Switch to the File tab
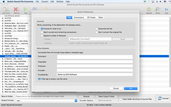 69,18
